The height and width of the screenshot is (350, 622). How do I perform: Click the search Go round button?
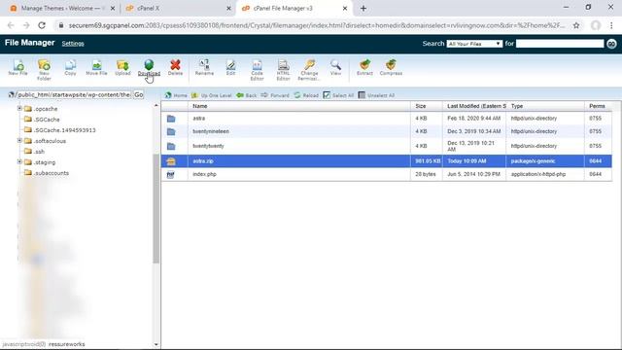(611, 44)
